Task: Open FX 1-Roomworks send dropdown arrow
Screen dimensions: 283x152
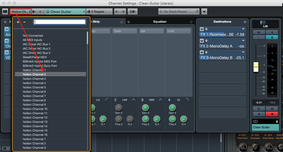Action: 243,29
